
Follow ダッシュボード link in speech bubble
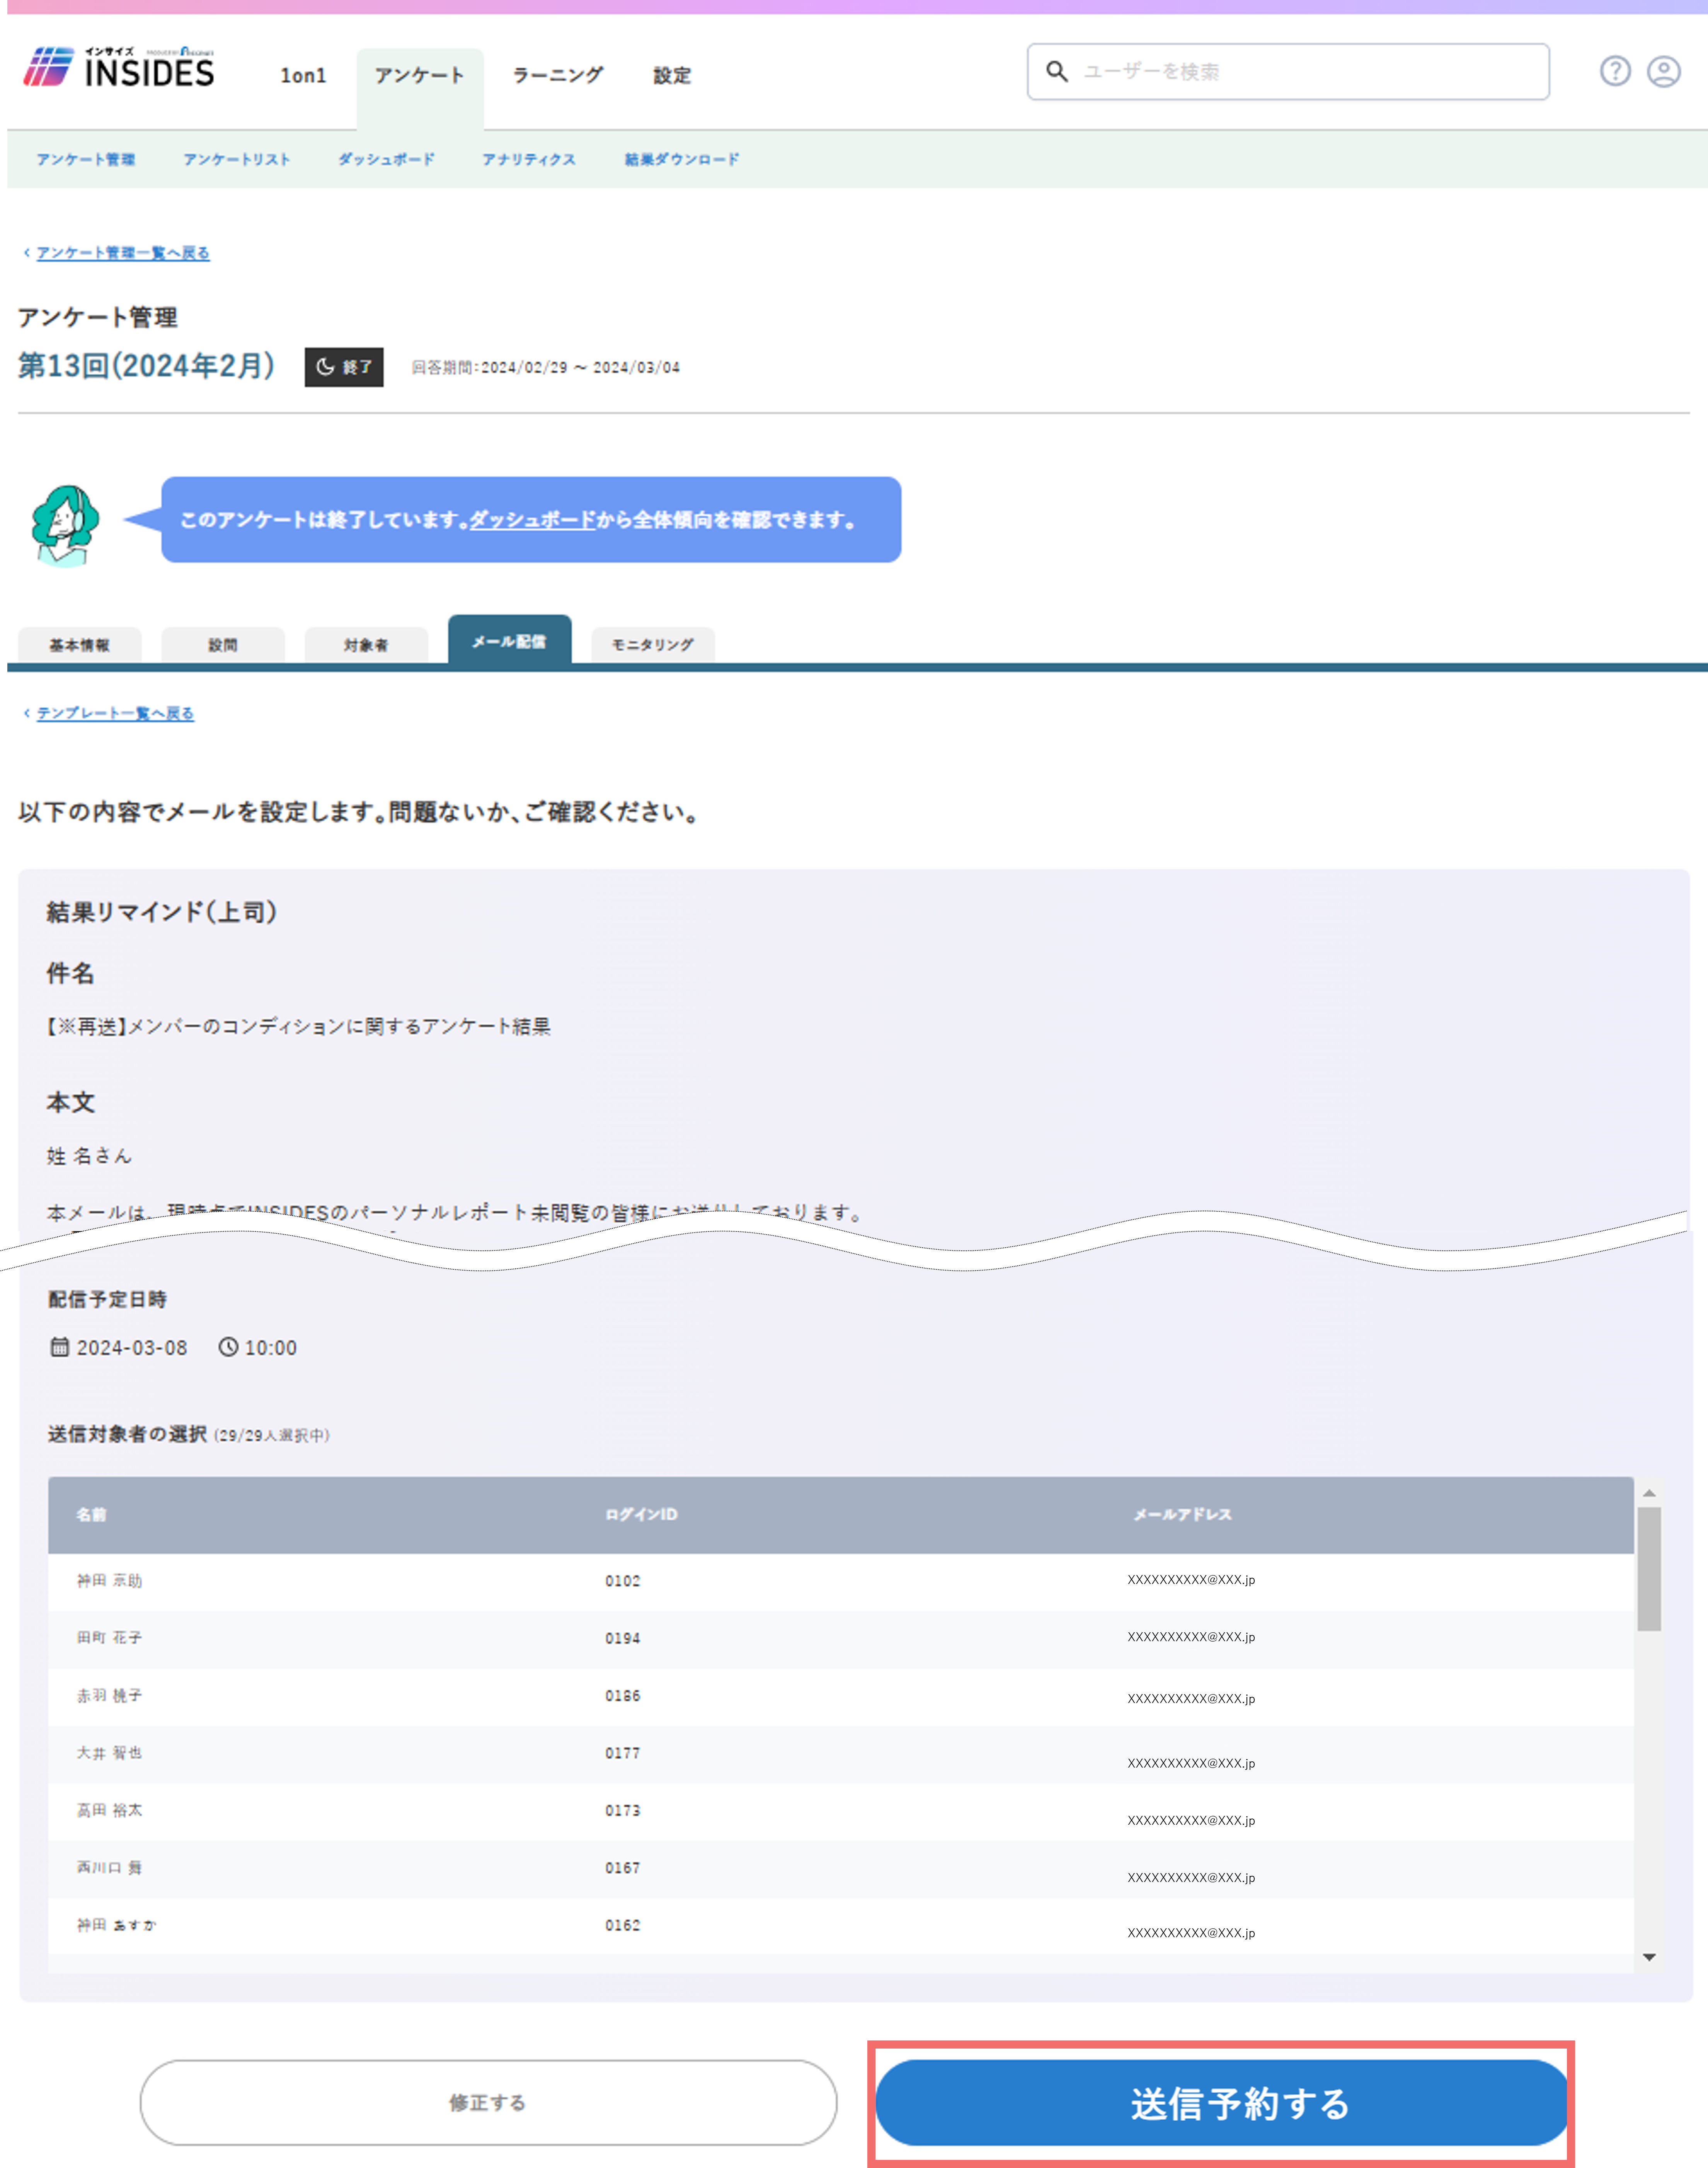coord(533,520)
